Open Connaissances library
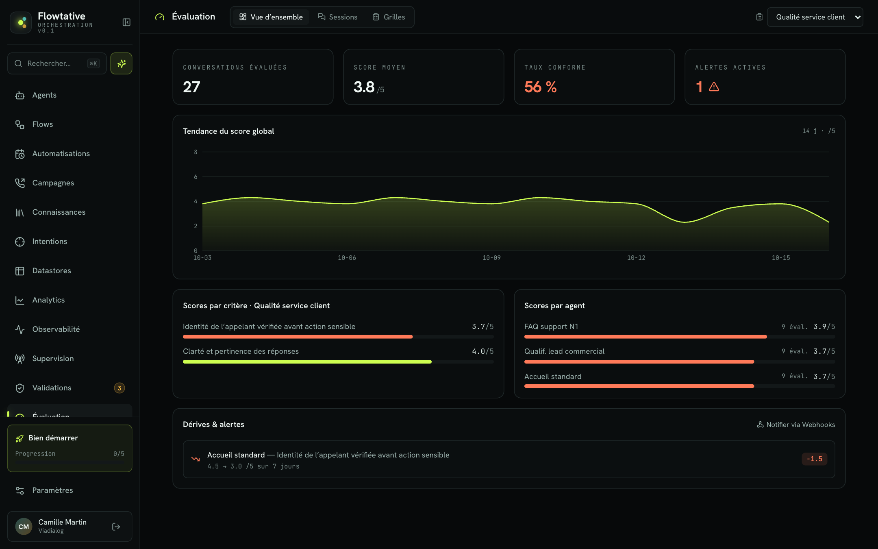Screen dimensions: 878x549 pos(70,212)
